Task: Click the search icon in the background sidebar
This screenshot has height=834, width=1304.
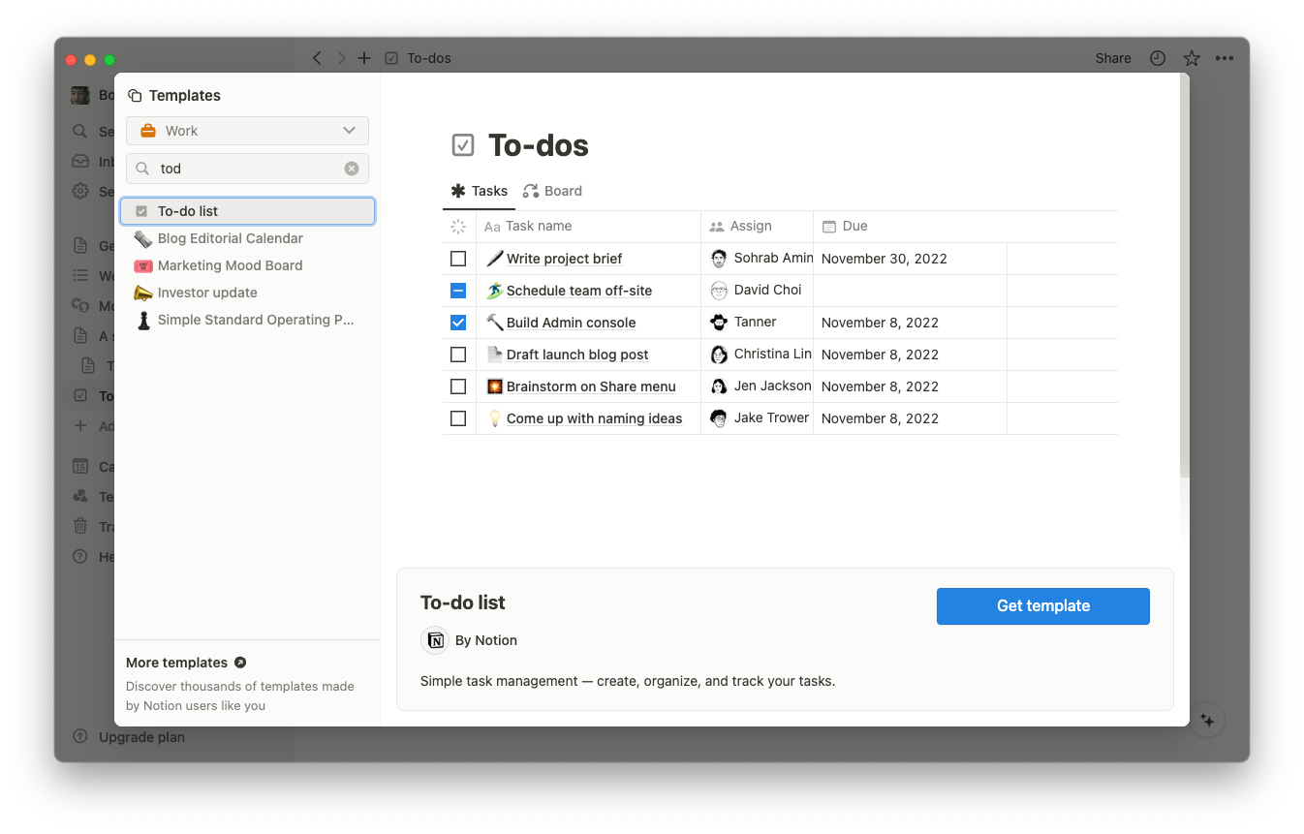Action: coord(80,131)
